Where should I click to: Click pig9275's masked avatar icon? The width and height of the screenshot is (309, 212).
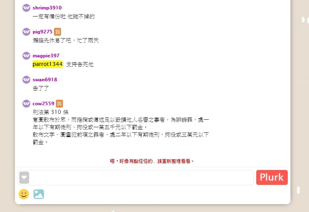click(26, 32)
